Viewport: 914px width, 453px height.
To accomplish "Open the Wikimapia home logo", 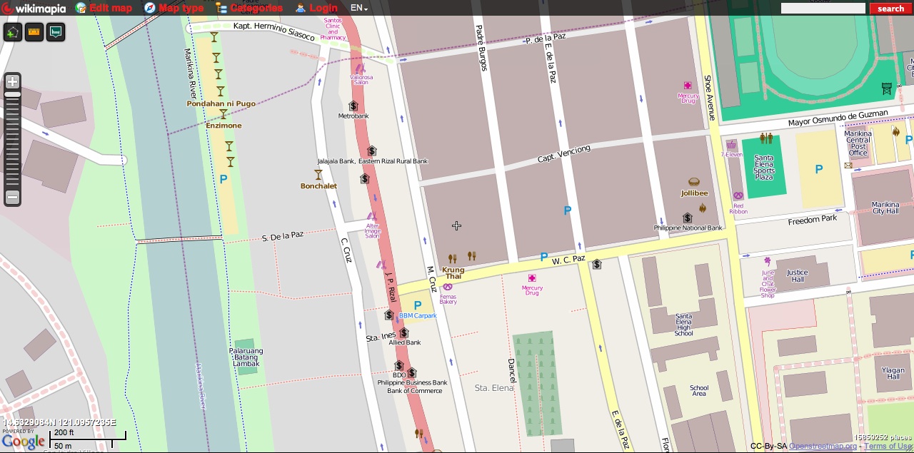I will pyautogui.click(x=34, y=9).
